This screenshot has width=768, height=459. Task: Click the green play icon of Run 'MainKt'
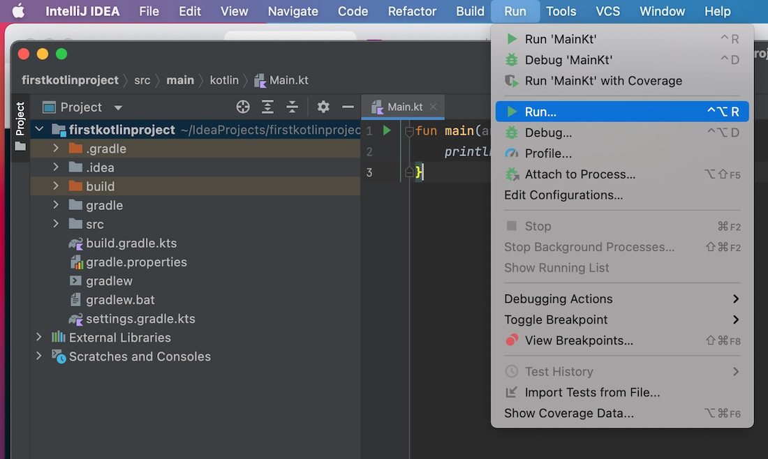coord(512,38)
